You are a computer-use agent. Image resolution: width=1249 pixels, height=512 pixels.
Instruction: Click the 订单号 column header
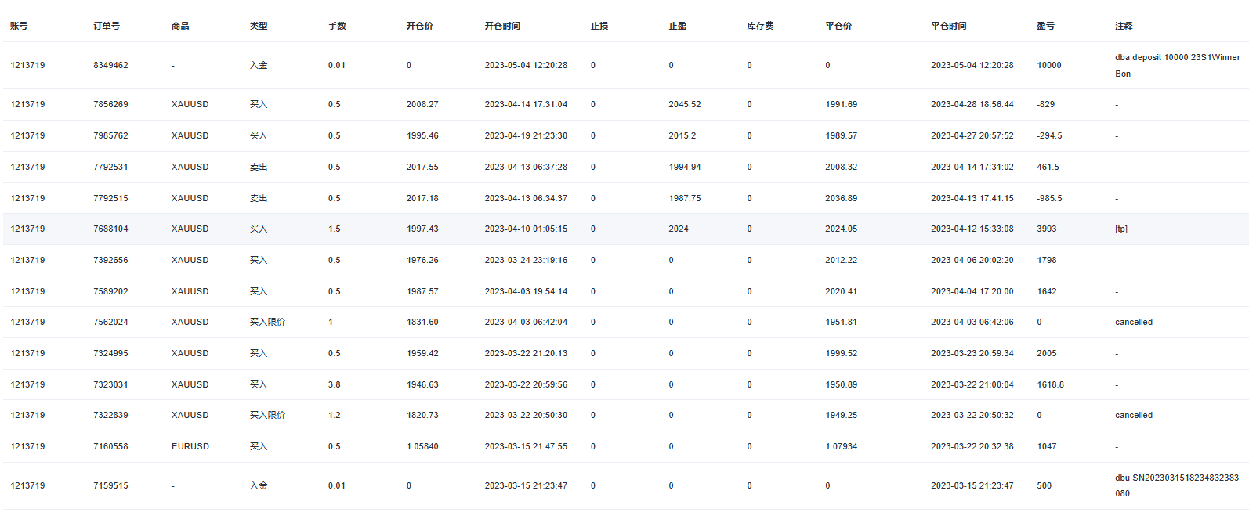pyautogui.click(x=107, y=26)
